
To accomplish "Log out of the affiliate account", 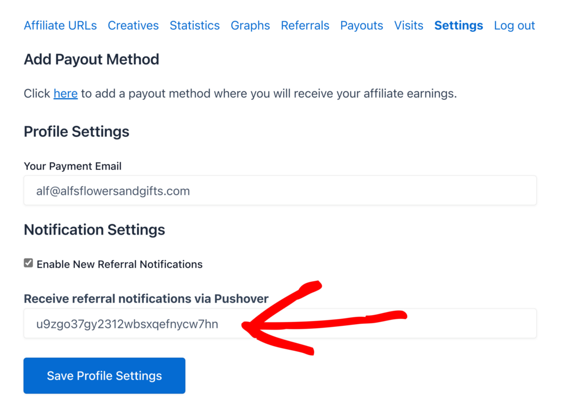I will coord(514,25).
